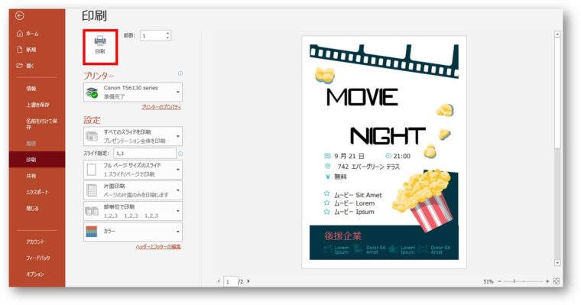Go back with the arrow circle icon
Viewport: 581px width, 305px height.
20,15
